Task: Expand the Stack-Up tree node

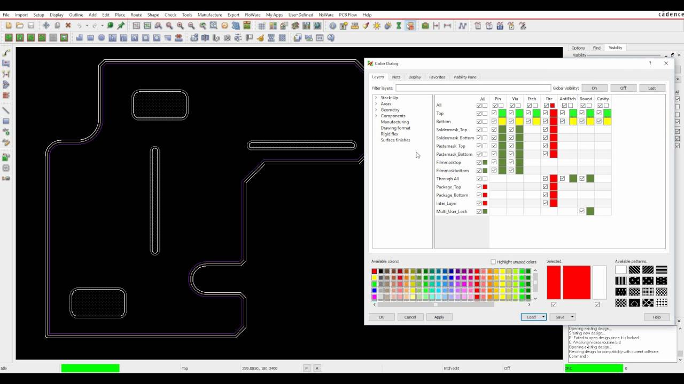Action: tap(376, 98)
